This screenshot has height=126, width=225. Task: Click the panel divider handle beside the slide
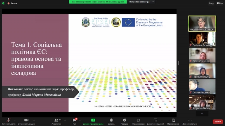(x=179, y=63)
